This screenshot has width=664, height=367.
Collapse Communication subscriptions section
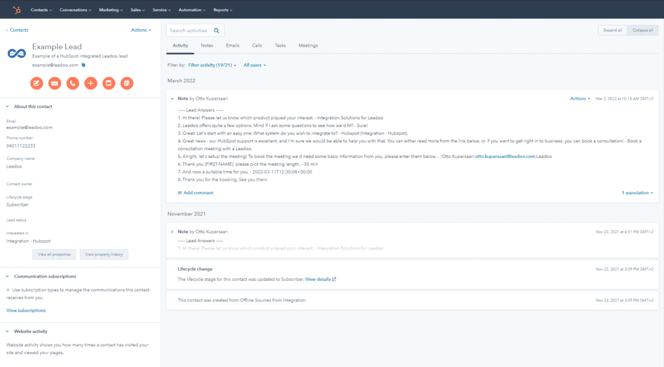coord(7,276)
